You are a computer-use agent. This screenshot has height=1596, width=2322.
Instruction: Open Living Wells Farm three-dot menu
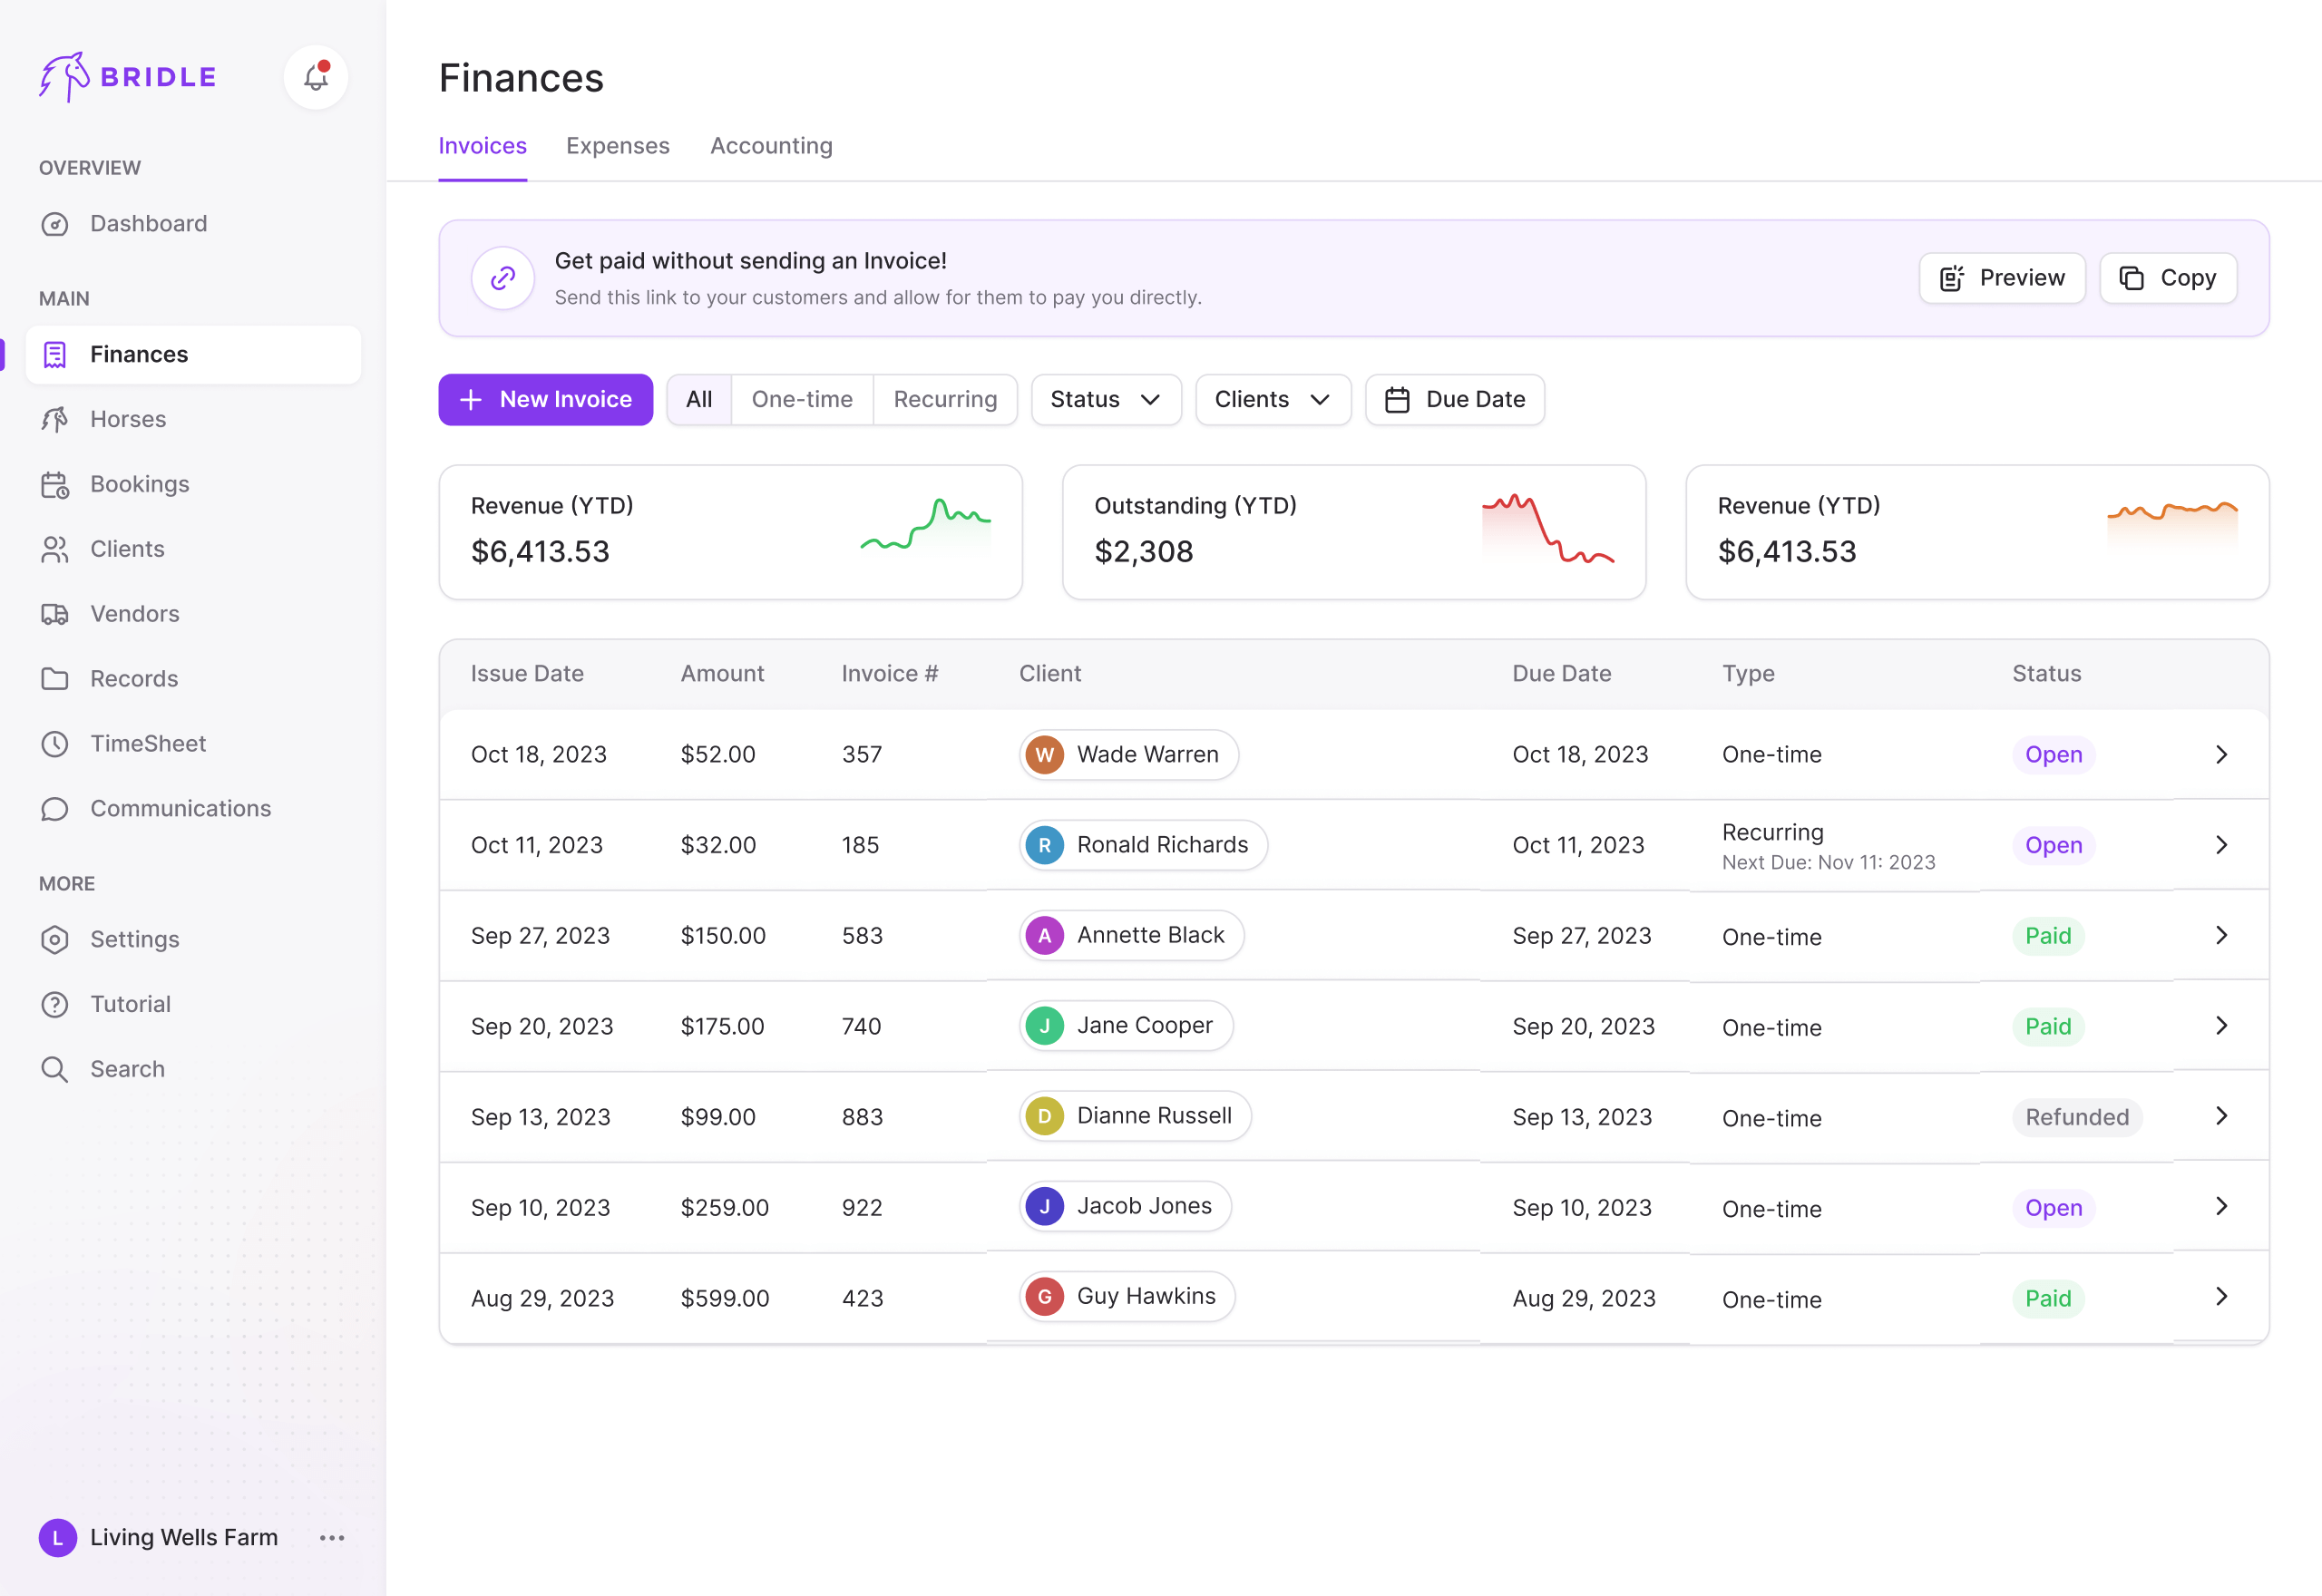coord(332,1538)
